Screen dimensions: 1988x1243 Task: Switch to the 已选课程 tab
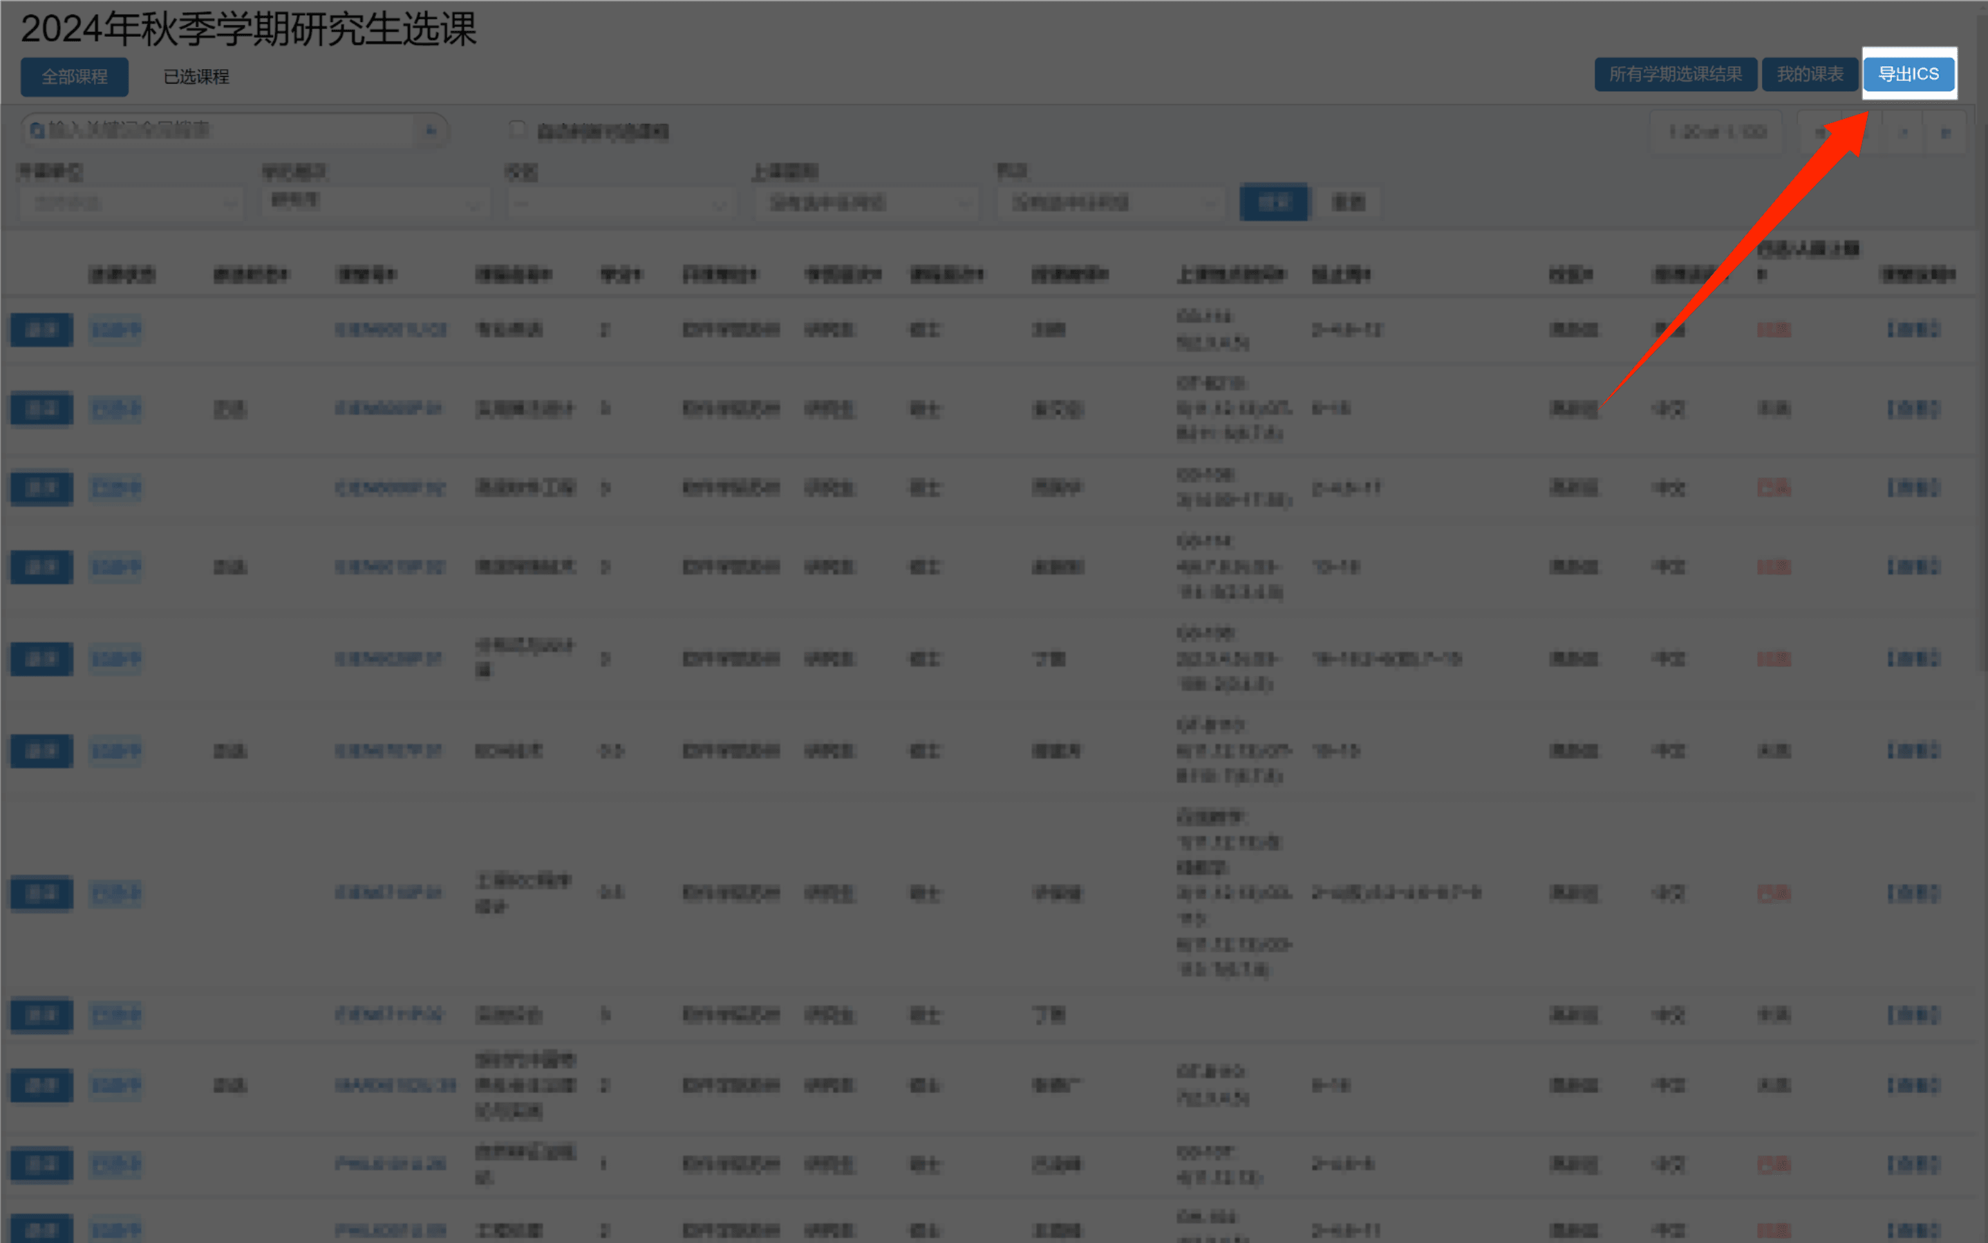196,77
